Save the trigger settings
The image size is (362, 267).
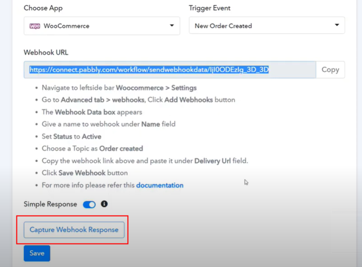(37, 253)
